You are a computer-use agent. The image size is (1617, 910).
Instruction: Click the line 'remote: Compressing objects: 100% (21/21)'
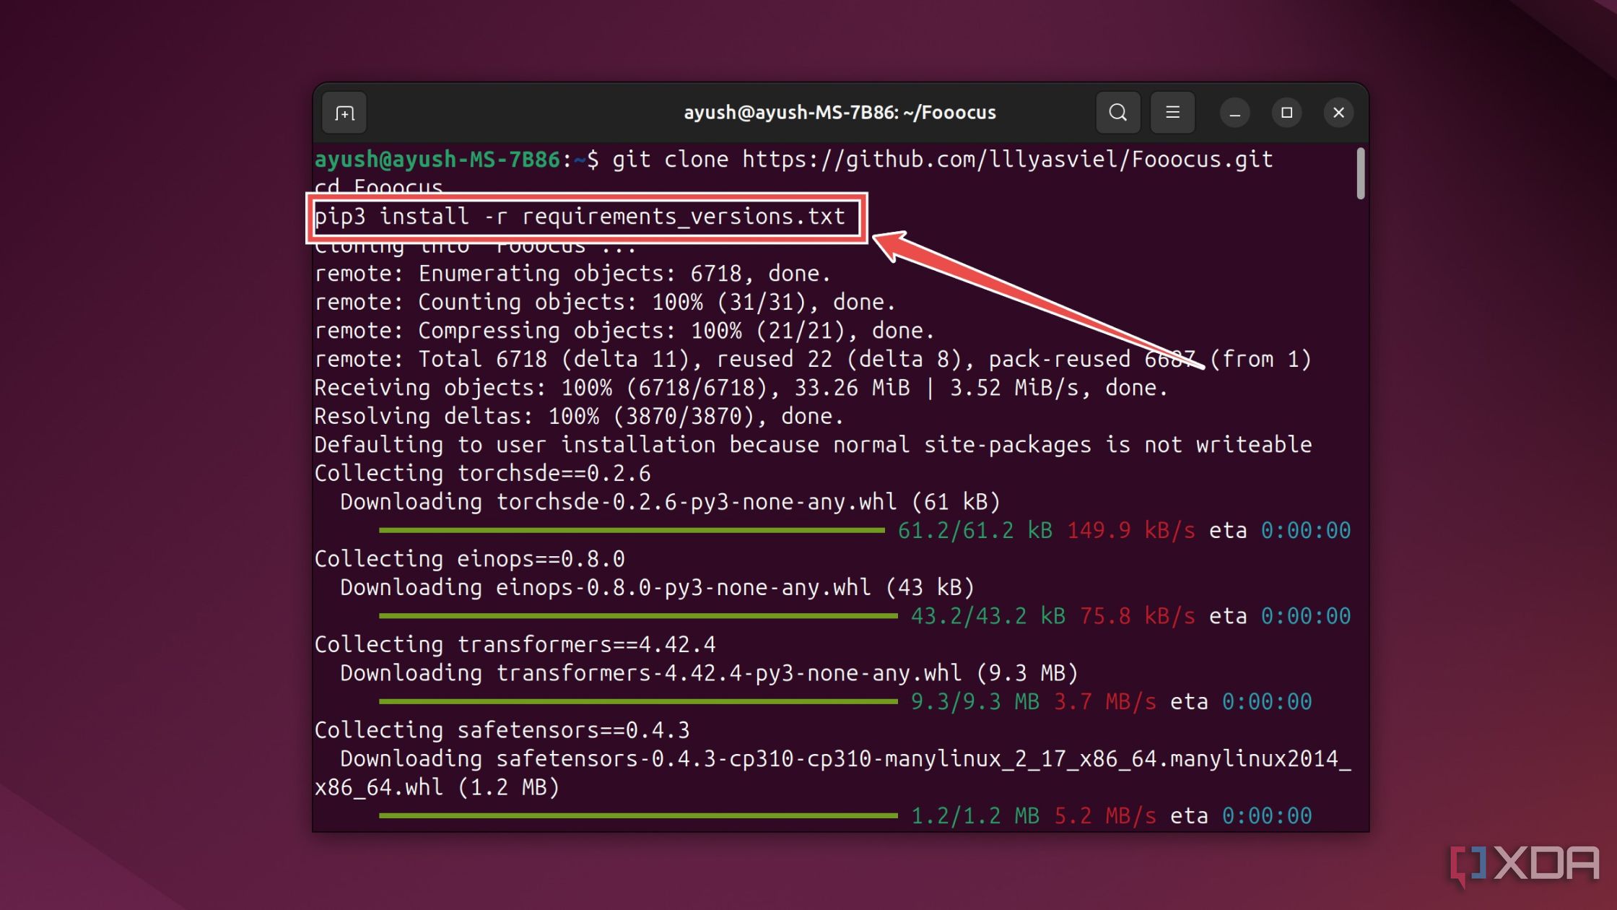point(624,330)
